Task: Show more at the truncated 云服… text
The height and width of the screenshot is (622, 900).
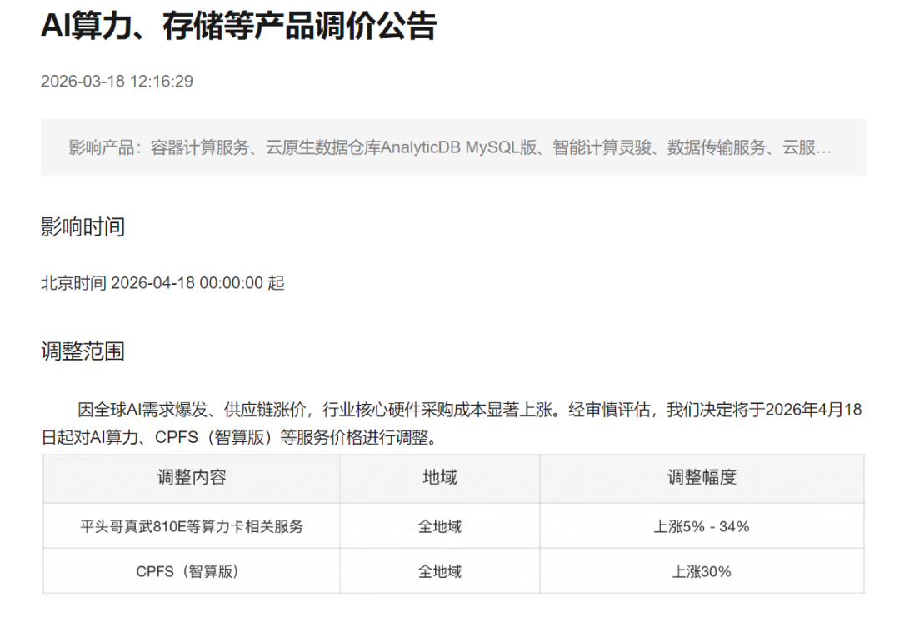Action: click(807, 148)
